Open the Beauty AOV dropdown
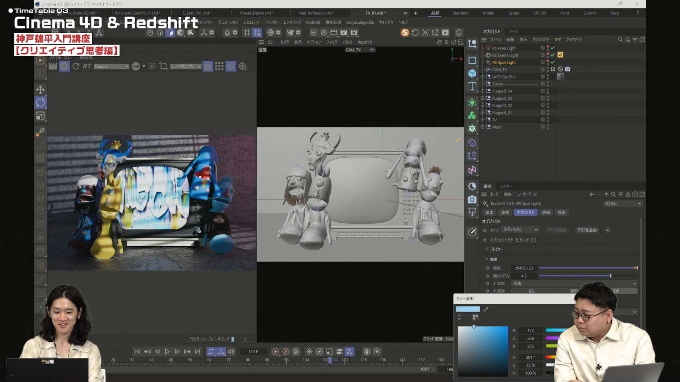680x382 pixels. tap(111, 67)
